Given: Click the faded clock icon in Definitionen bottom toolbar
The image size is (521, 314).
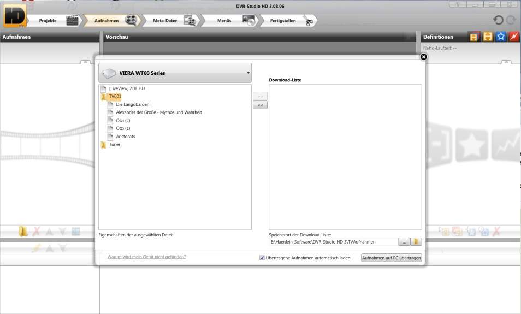Looking at the screenshot, I should point(483,231).
